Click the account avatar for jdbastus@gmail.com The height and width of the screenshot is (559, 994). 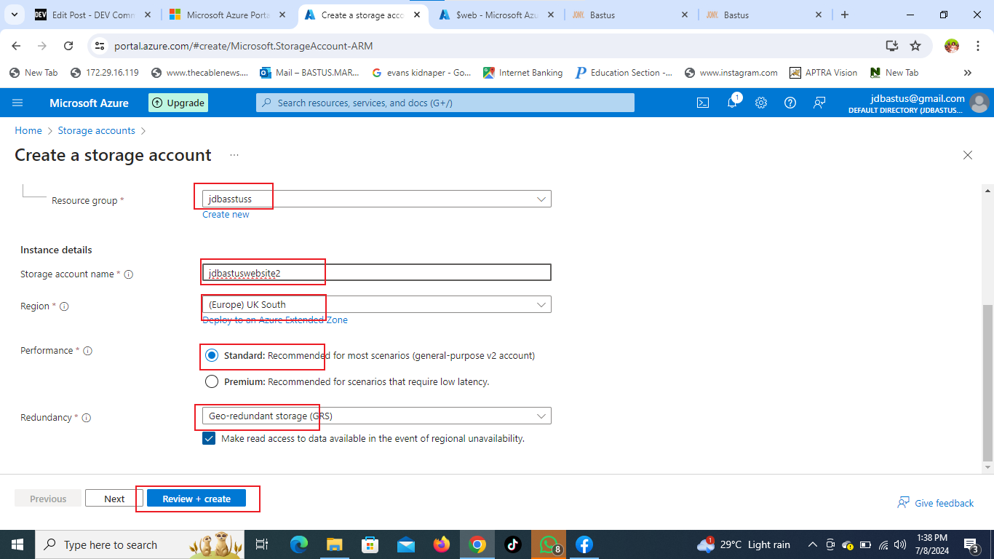point(979,103)
